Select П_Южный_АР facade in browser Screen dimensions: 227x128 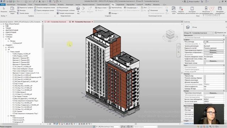(x=17, y=43)
